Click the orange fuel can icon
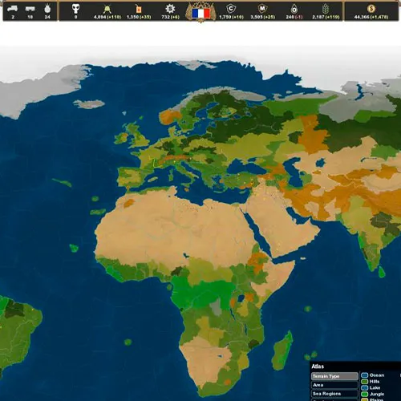 tap(139, 9)
